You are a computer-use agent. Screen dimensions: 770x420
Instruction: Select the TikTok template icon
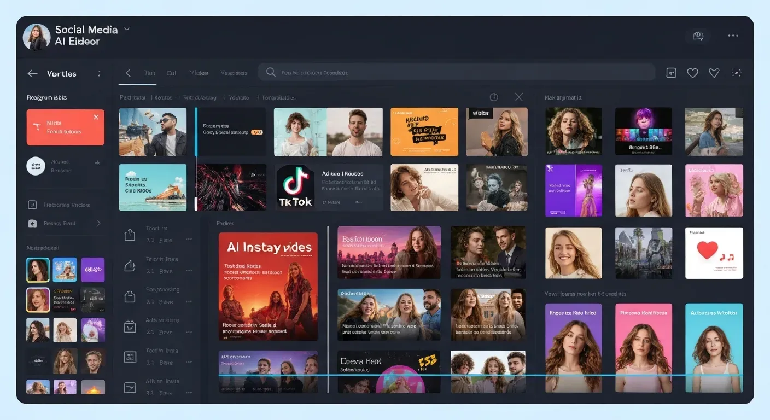[295, 188]
